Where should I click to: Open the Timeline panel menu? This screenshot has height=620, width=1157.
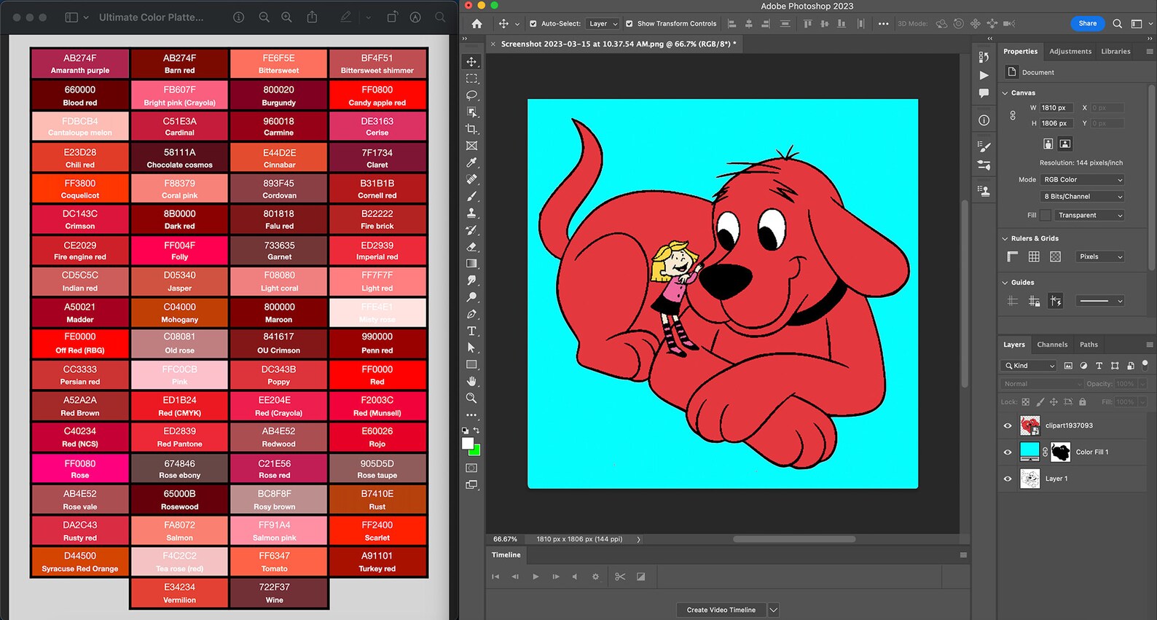(x=962, y=555)
